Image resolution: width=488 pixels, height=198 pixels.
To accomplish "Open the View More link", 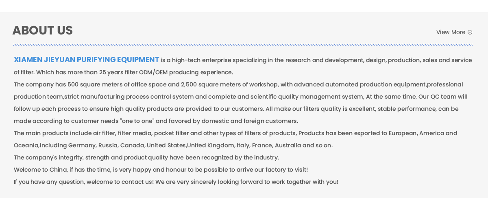I will click(451, 32).
